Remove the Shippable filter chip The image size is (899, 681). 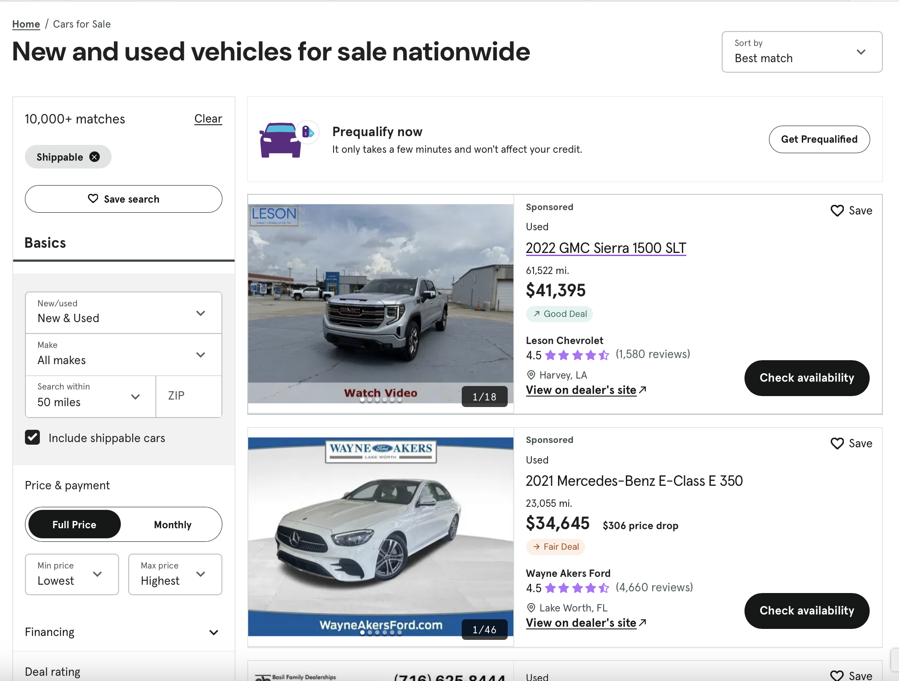(x=95, y=157)
